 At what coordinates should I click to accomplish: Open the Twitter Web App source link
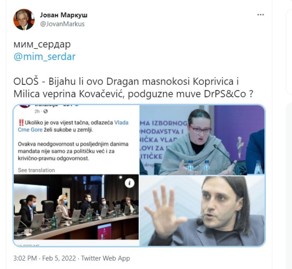click(x=105, y=258)
